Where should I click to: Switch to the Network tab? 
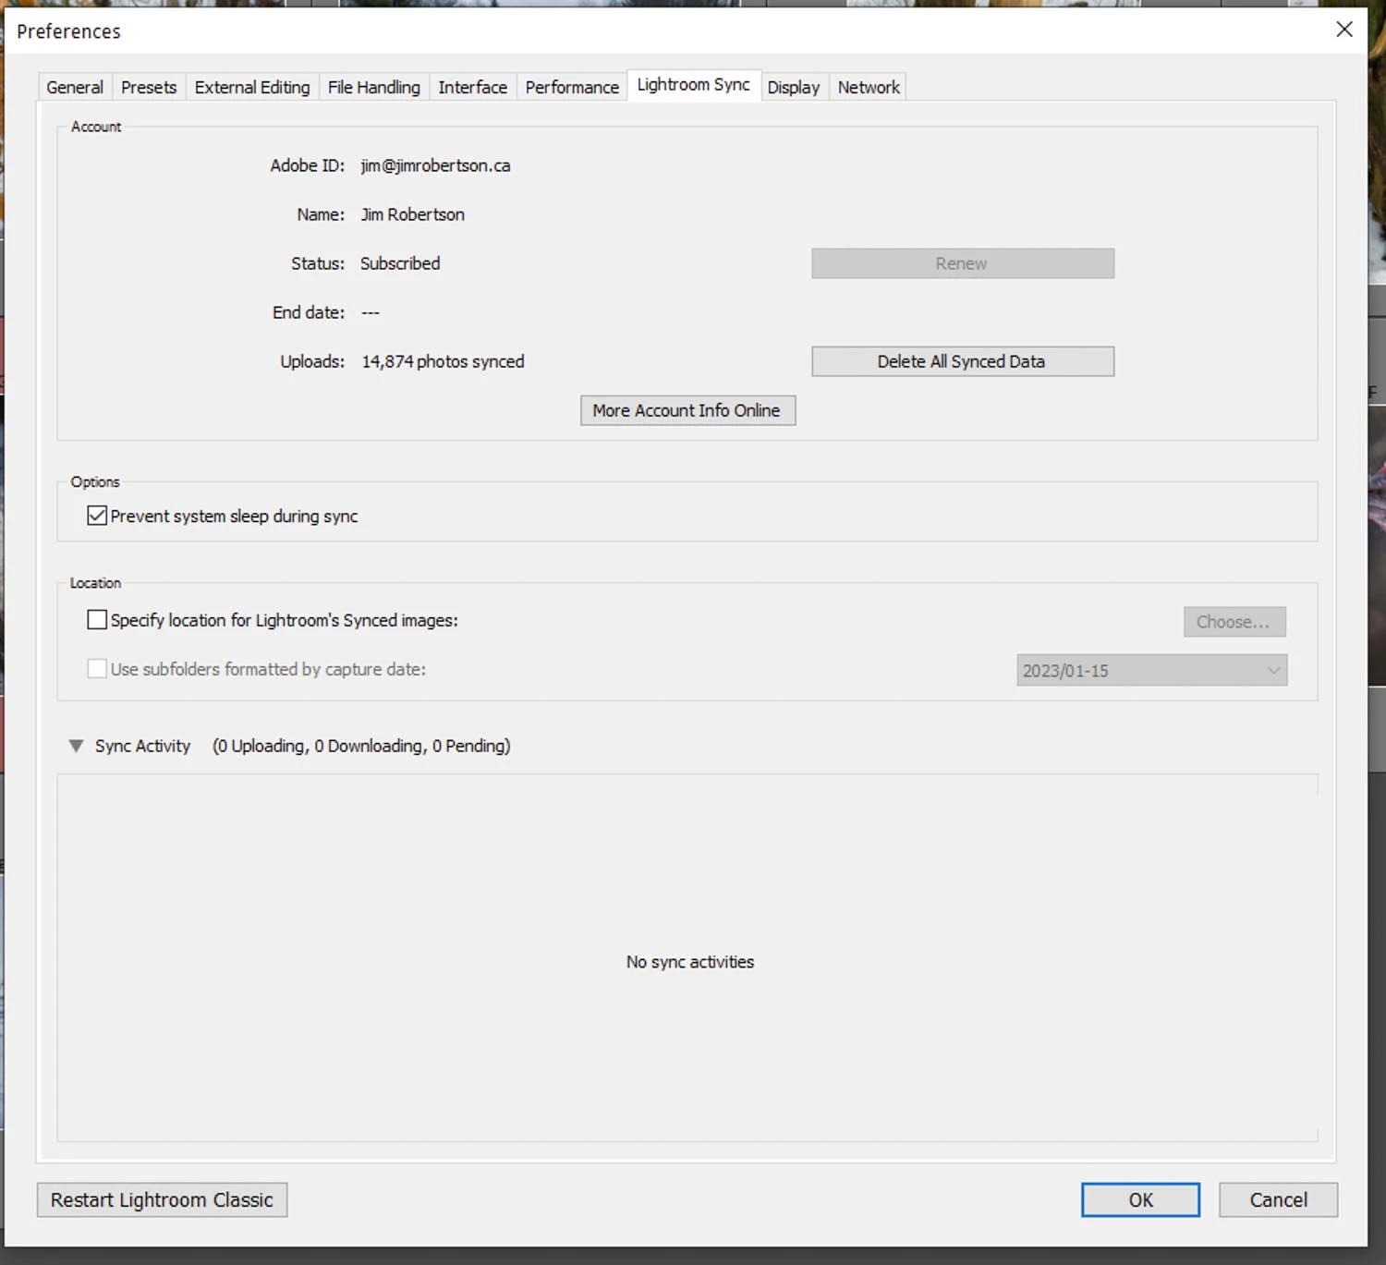[x=869, y=87]
